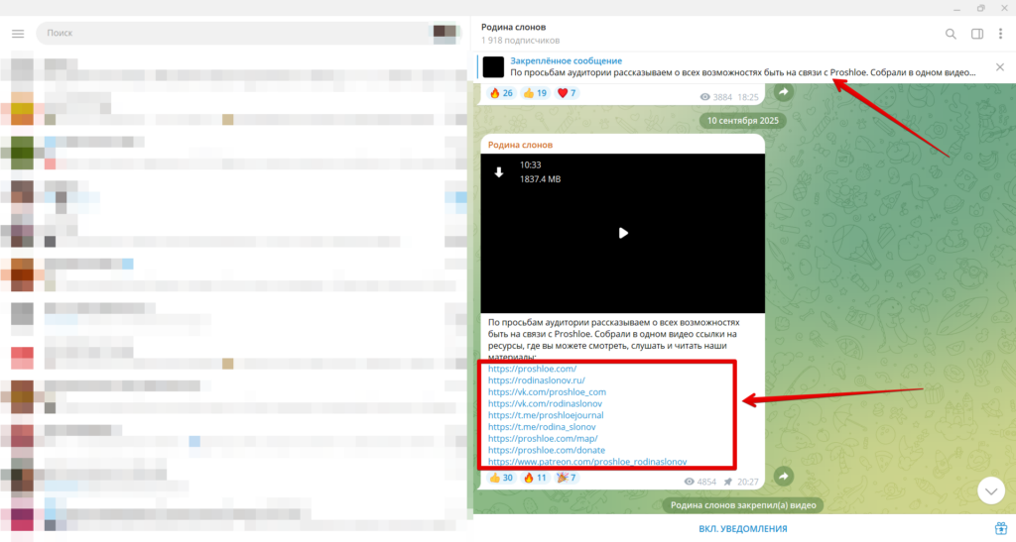Open the t.me/rodina_slonov link
Image resolution: width=1016 pixels, height=542 pixels.
click(542, 427)
